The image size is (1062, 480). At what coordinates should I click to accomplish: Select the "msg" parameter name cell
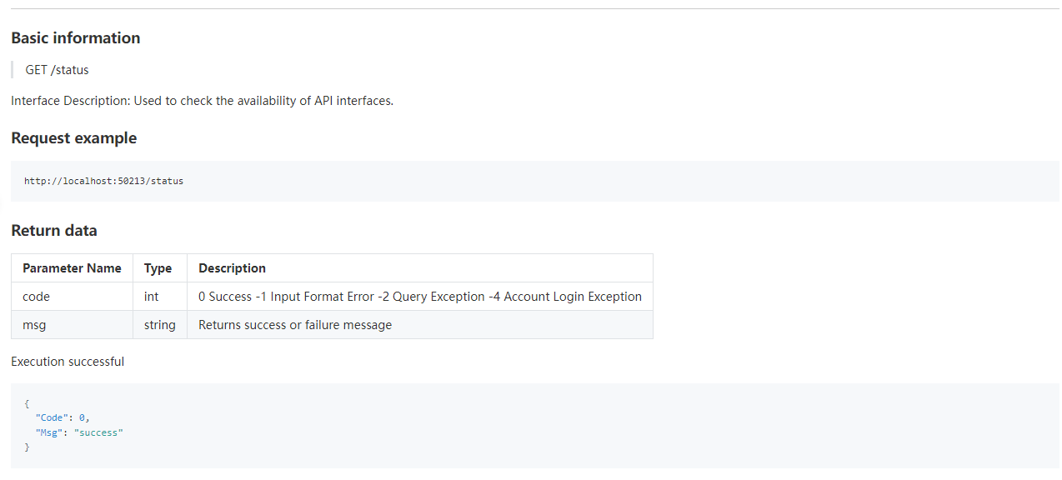coord(34,325)
